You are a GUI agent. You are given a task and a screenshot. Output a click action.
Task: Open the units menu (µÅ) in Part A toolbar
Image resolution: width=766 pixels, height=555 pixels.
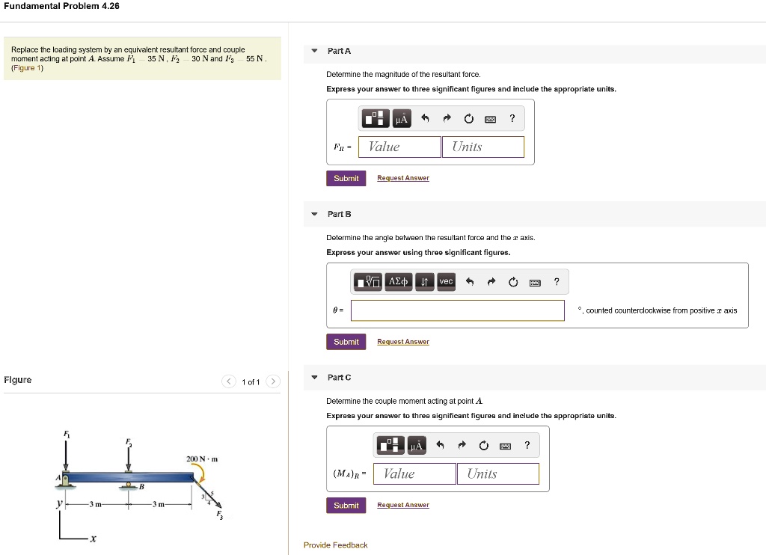tap(400, 117)
